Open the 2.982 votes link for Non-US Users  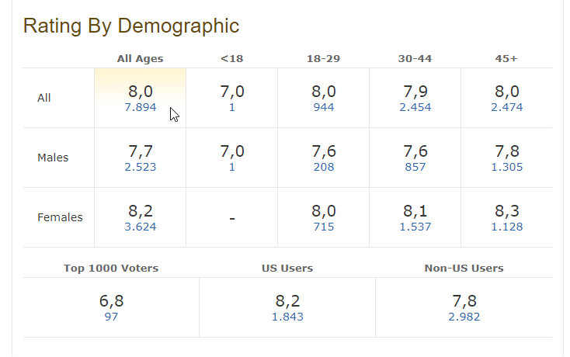point(464,317)
